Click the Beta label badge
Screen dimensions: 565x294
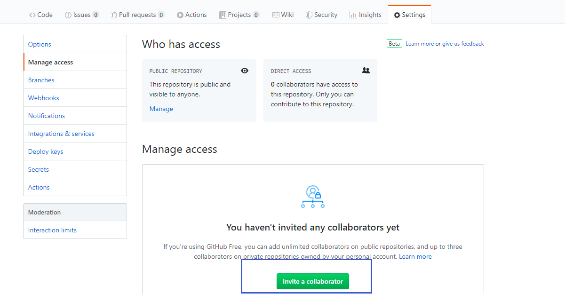[394, 44]
